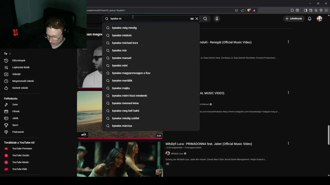The image size is (330, 185).
Task: Click the install app icon in address bar
Action: point(236,10)
